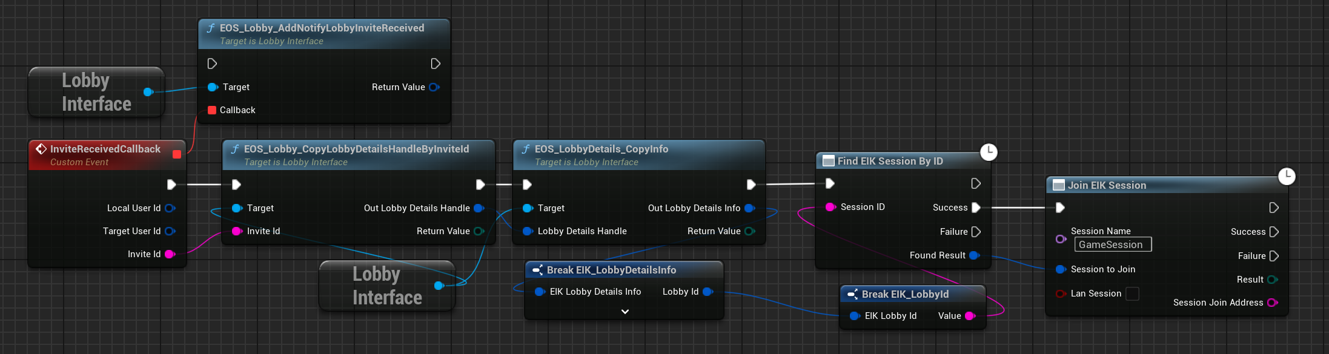The image size is (1329, 354).
Task: Click the Session Name text field
Action: click(1113, 244)
